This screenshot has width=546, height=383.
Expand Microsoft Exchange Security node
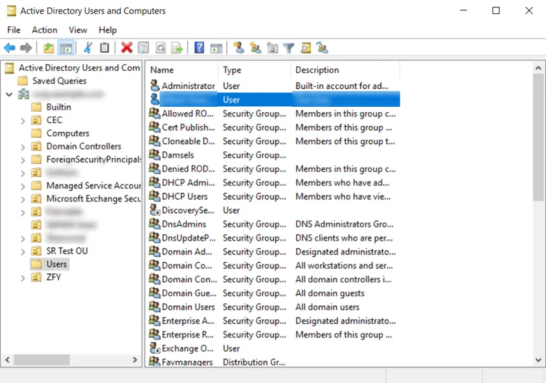[x=22, y=199]
